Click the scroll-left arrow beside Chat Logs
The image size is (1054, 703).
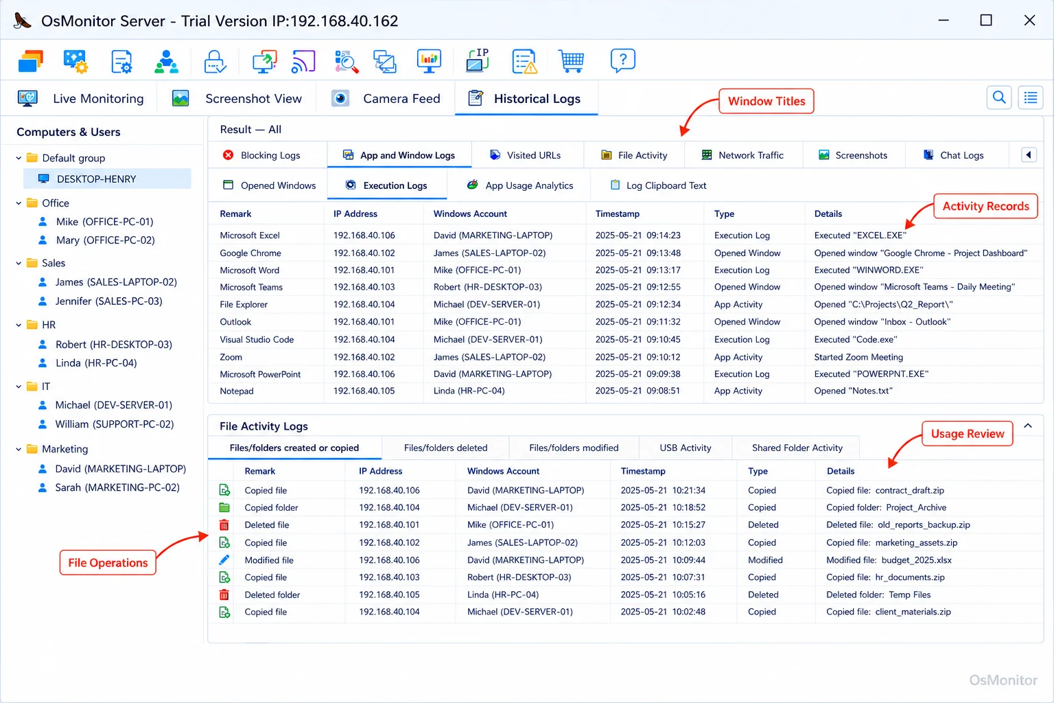pyautogui.click(x=1029, y=155)
